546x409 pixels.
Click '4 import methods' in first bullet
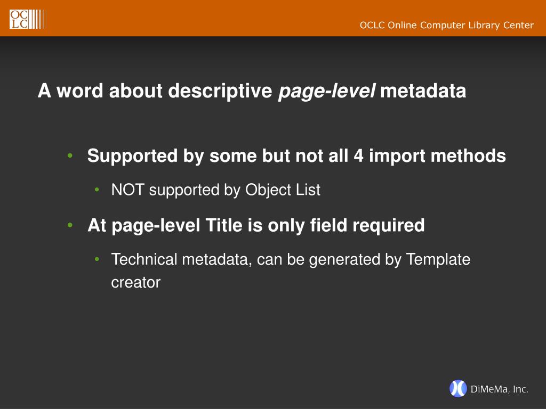point(430,156)
